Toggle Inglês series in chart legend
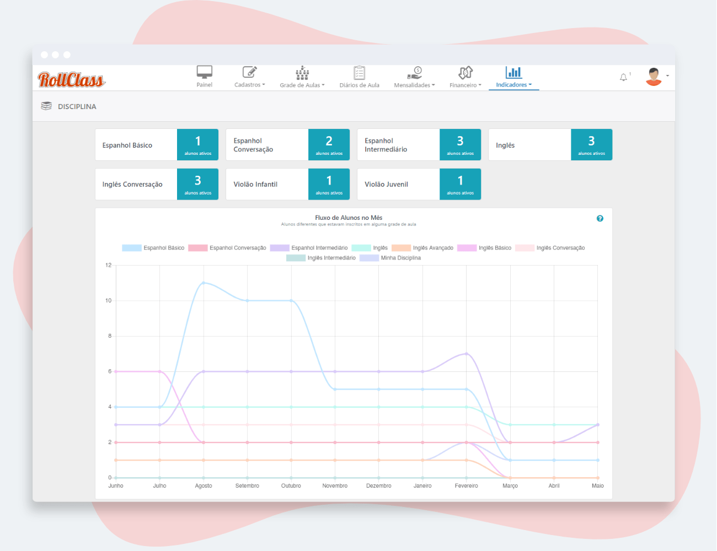The image size is (717, 551). [x=370, y=248]
